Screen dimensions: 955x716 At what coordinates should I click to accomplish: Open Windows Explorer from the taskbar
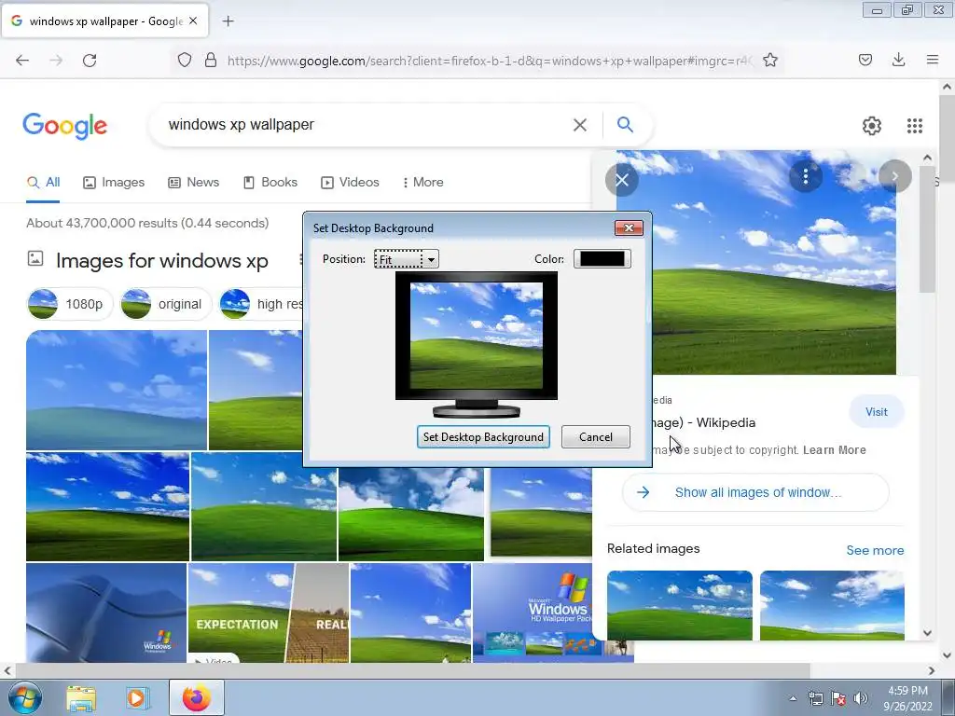[x=81, y=698]
